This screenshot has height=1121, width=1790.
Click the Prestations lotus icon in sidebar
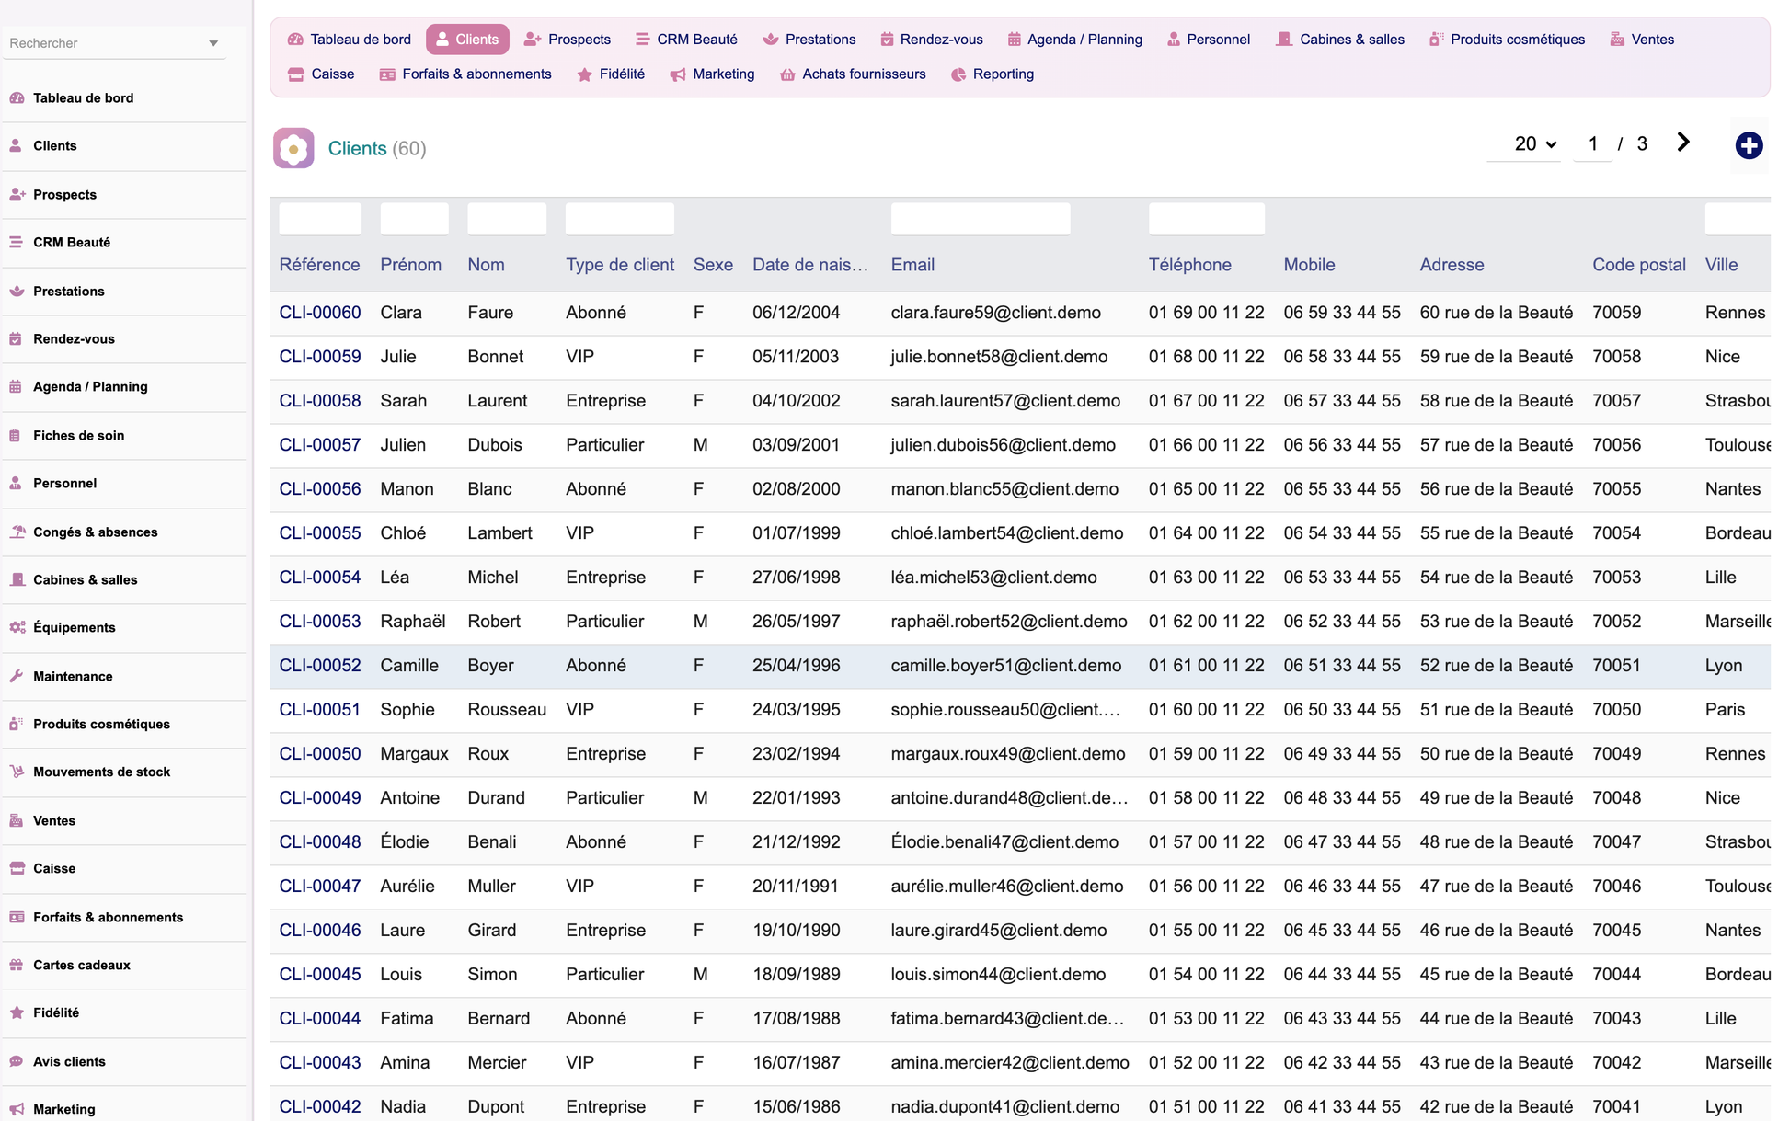click(x=17, y=291)
